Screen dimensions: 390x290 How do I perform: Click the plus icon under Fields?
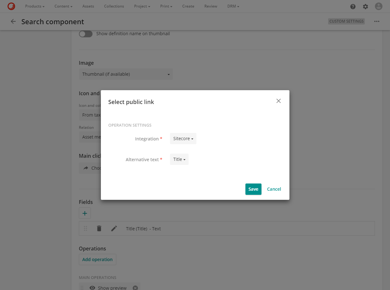pos(85,213)
